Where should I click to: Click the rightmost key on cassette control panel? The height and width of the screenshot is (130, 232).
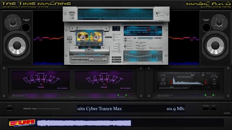point(105,59)
